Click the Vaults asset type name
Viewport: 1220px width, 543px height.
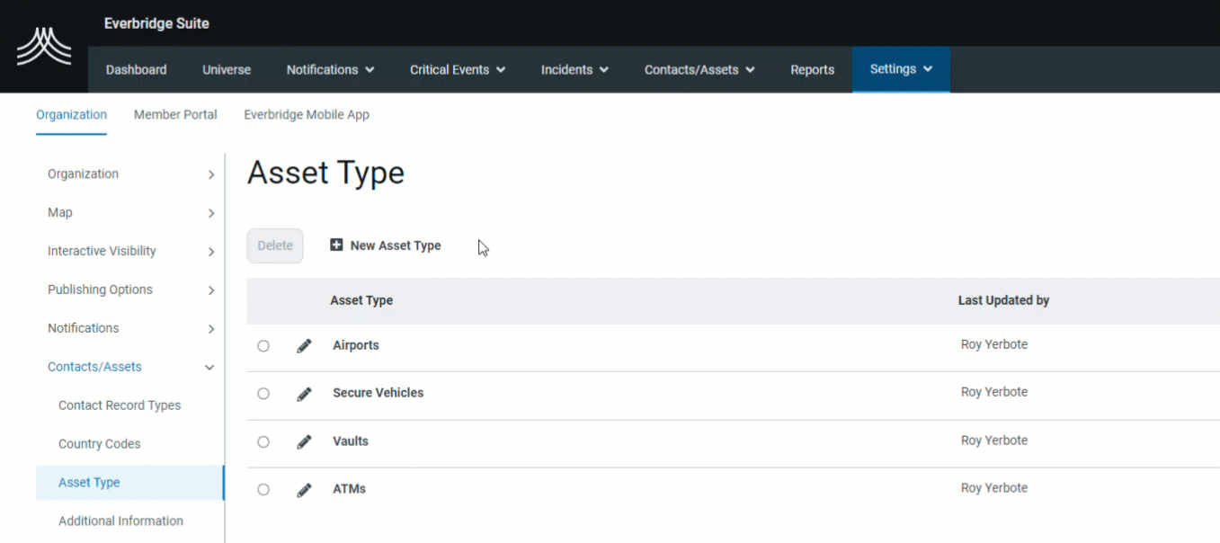coord(351,441)
